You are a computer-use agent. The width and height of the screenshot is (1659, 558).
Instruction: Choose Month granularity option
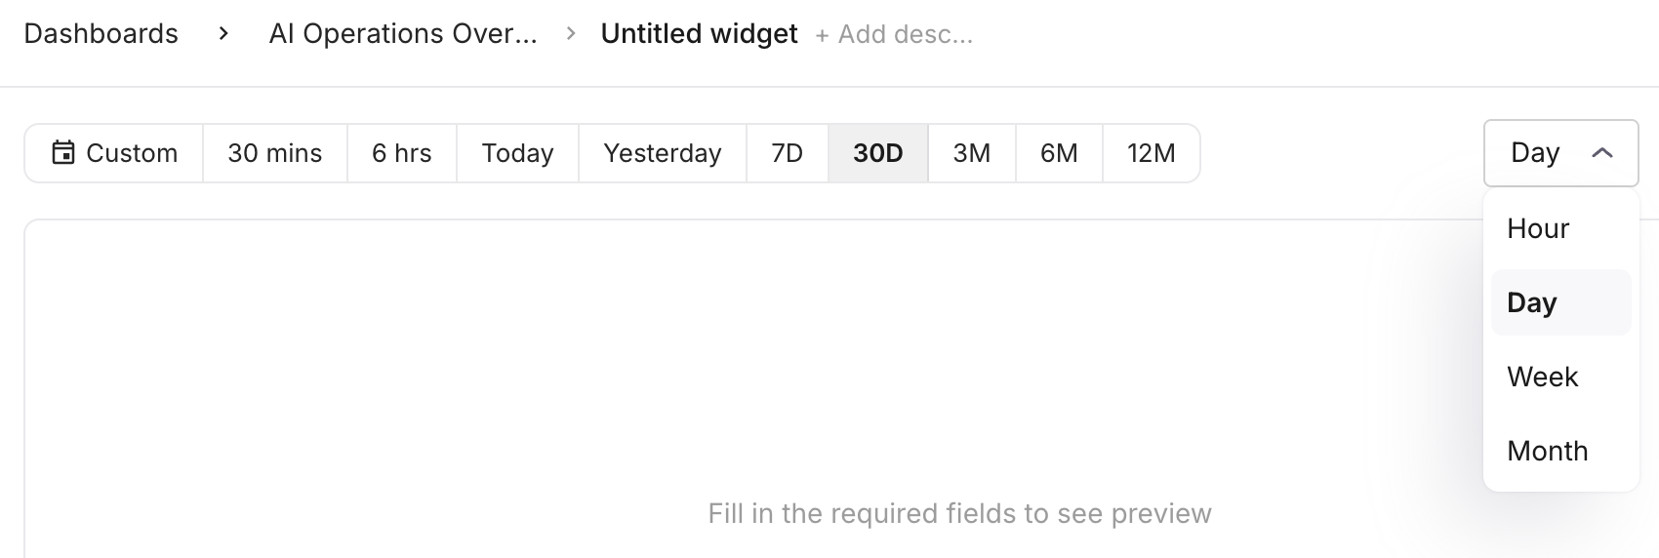click(1547, 451)
